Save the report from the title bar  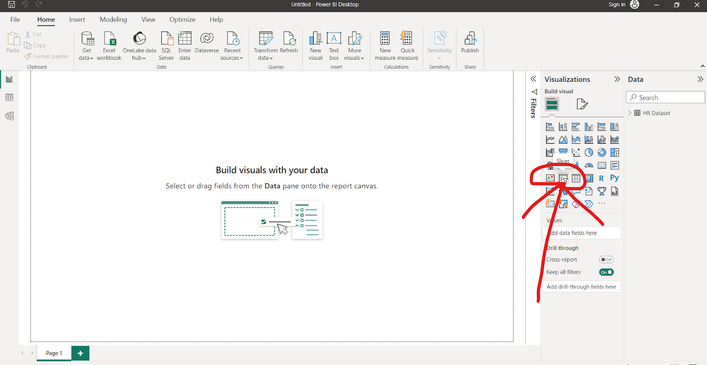[x=11, y=4]
